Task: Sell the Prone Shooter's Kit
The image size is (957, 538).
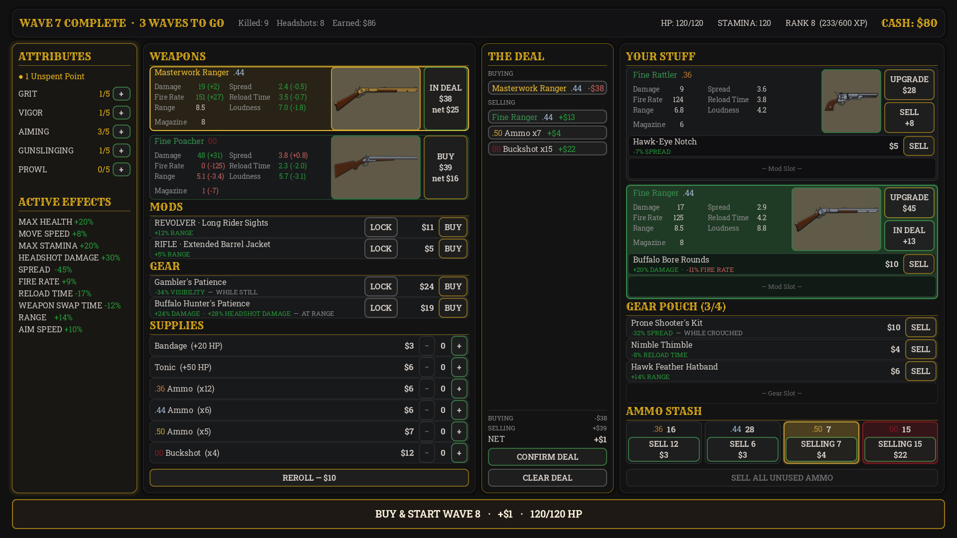Action: (921, 327)
